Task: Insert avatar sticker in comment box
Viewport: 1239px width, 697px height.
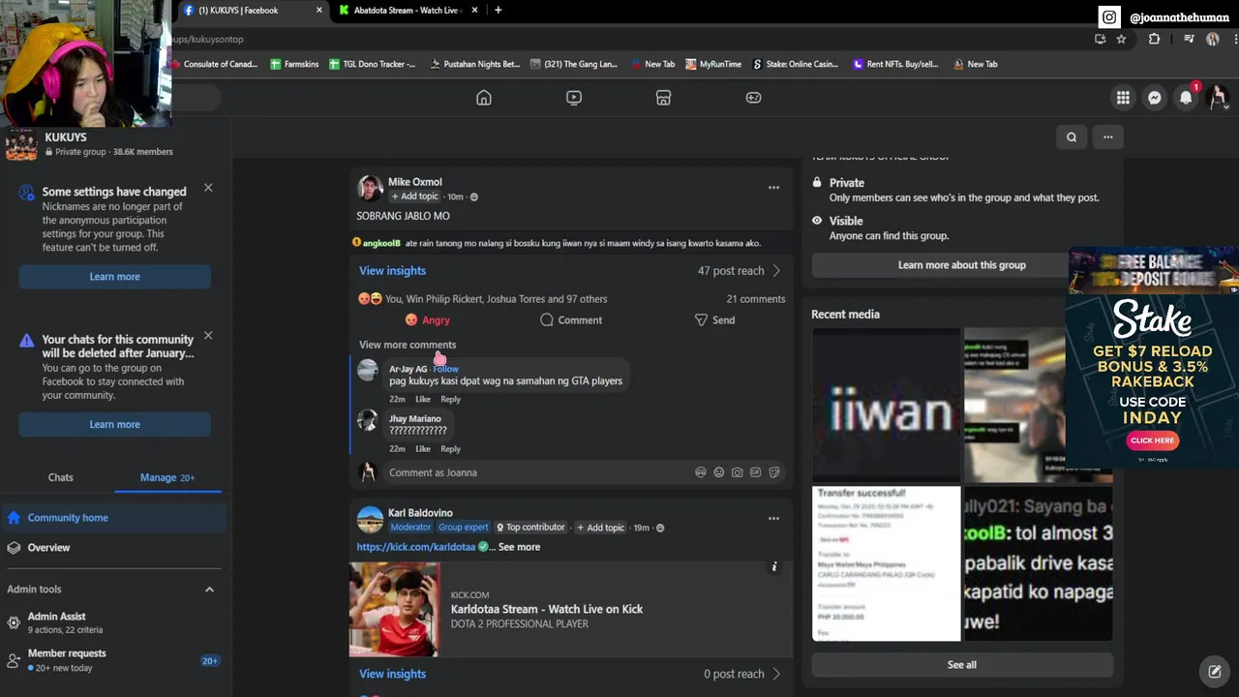Action: pyautogui.click(x=700, y=472)
